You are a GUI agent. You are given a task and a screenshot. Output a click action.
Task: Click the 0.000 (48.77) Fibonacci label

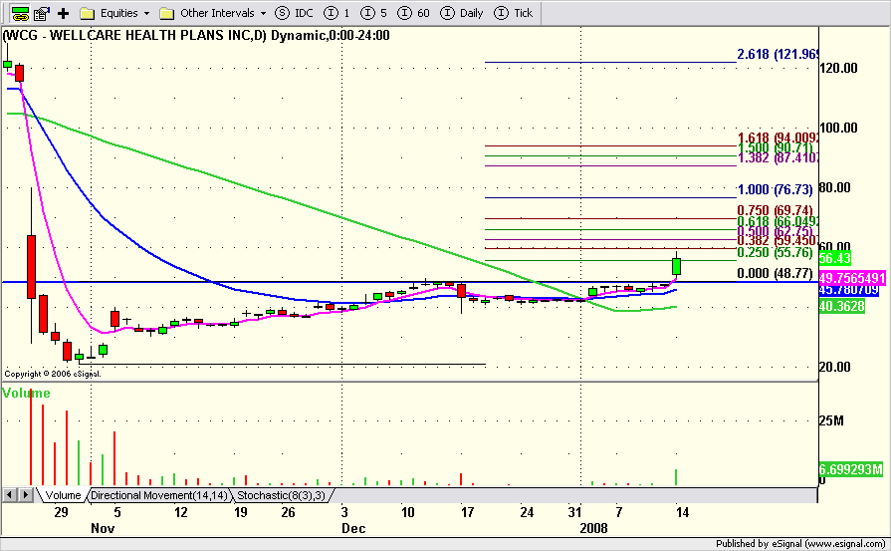776,274
